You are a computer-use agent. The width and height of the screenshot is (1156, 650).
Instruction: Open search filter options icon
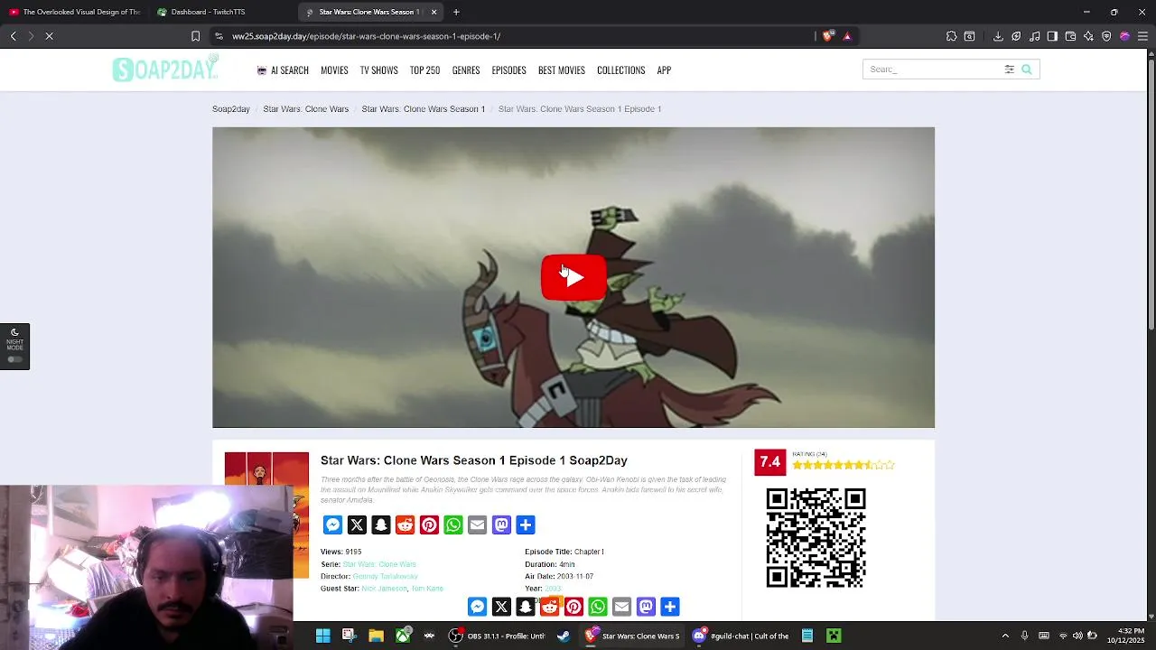(x=1010, y=70)
